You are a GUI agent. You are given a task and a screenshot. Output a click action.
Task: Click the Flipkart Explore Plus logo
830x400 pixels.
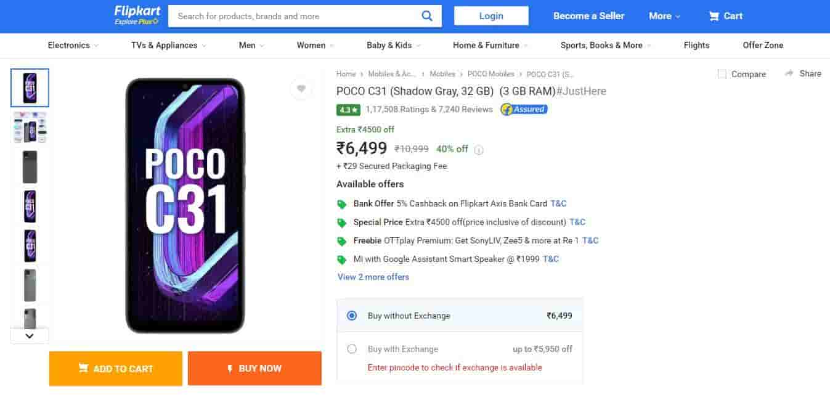(137, 15)
